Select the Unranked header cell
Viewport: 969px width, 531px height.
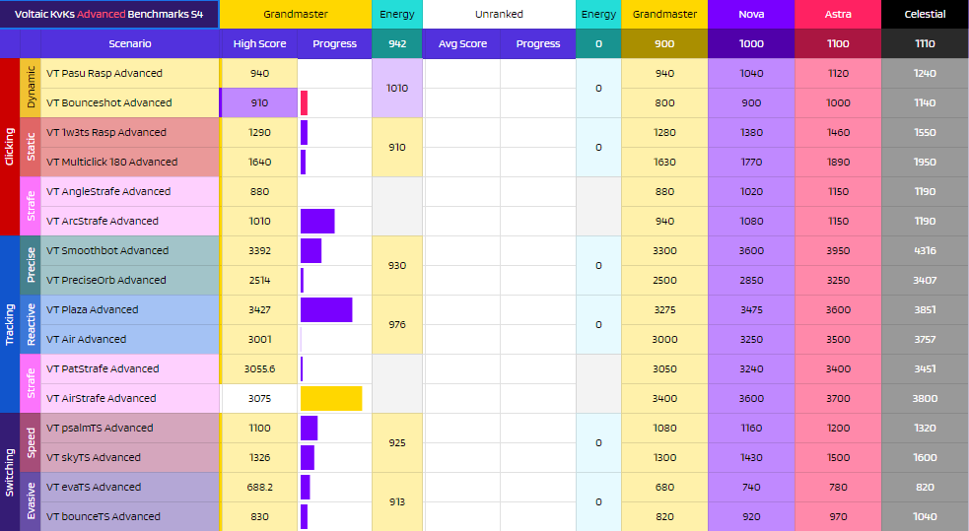point(499,14)
